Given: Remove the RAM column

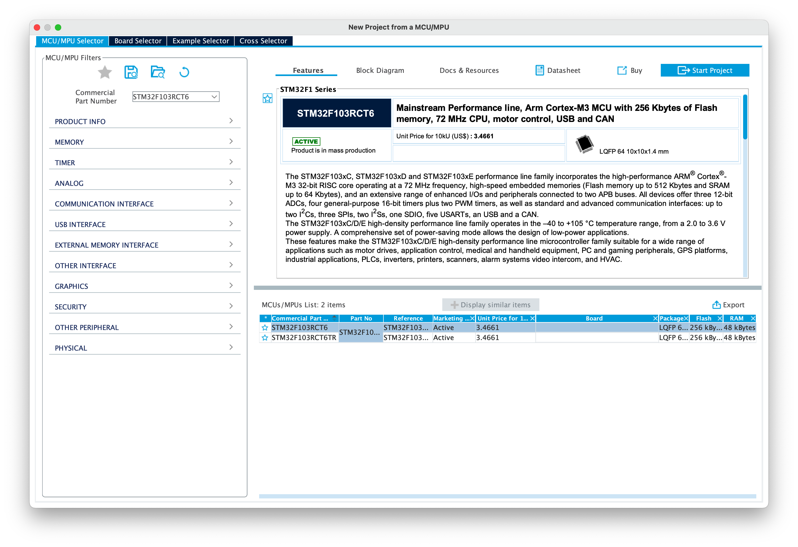Looking at the screenshot, I should coord(753,318).
